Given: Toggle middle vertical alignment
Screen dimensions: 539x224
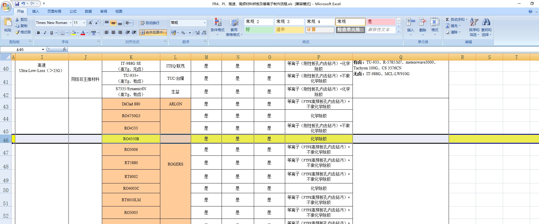Looking at the screenshot, I should point(113,23).
